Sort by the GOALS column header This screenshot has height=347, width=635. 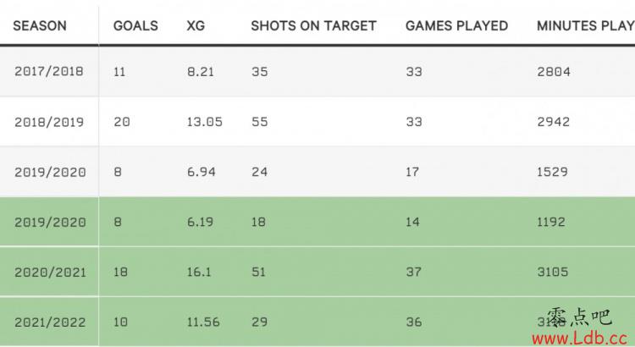(135, 26)
